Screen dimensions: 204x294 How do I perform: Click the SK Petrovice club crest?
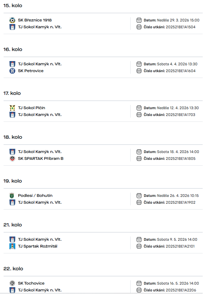[12, 71]
